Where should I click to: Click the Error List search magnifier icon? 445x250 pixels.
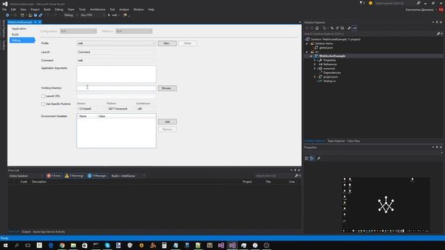296,176
